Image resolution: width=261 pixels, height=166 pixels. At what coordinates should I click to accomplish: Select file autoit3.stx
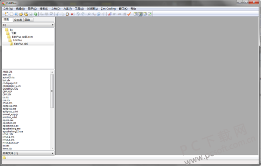9,78
